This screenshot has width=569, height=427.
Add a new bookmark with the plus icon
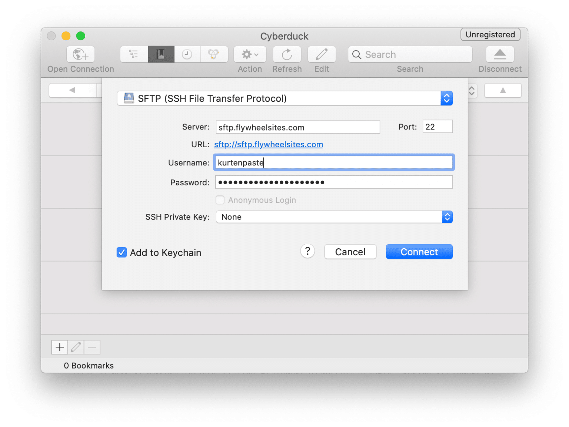(59, 347)
